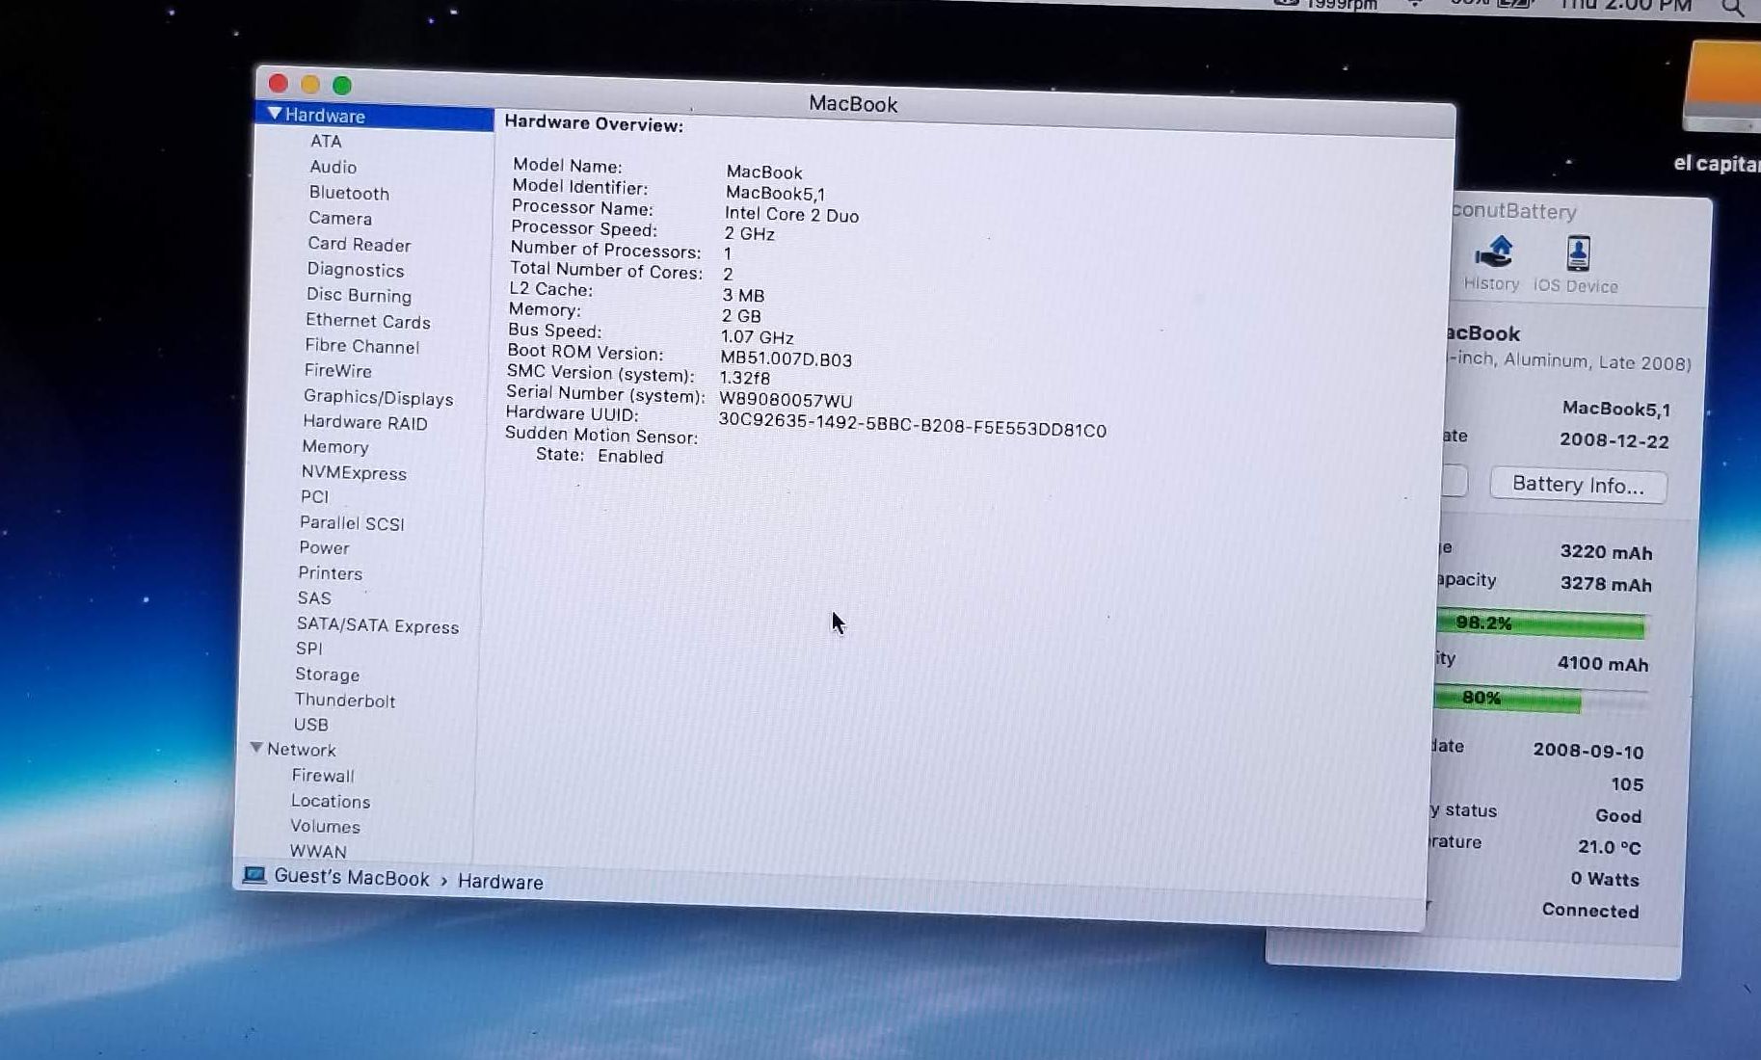Select Power in the sidebar list

(324, 547)
